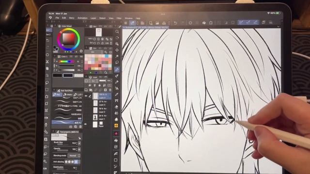
Task: Click the New raster layer button
Action: tap(86, 90)
